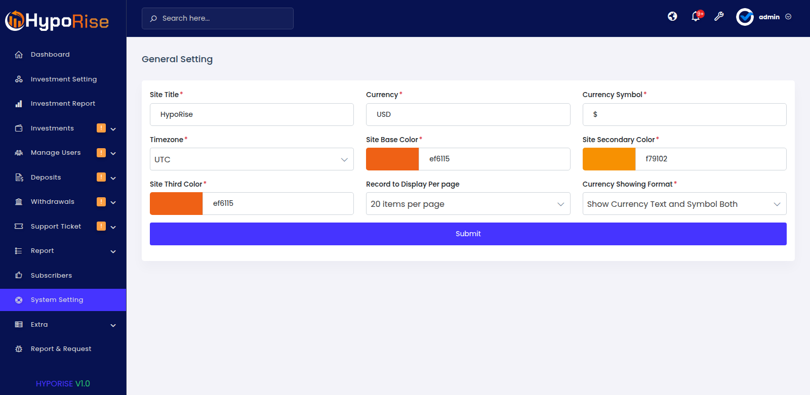Click the wrench tool icon
The width and height of the screenshot is (810, 395).
coord(719,17)
